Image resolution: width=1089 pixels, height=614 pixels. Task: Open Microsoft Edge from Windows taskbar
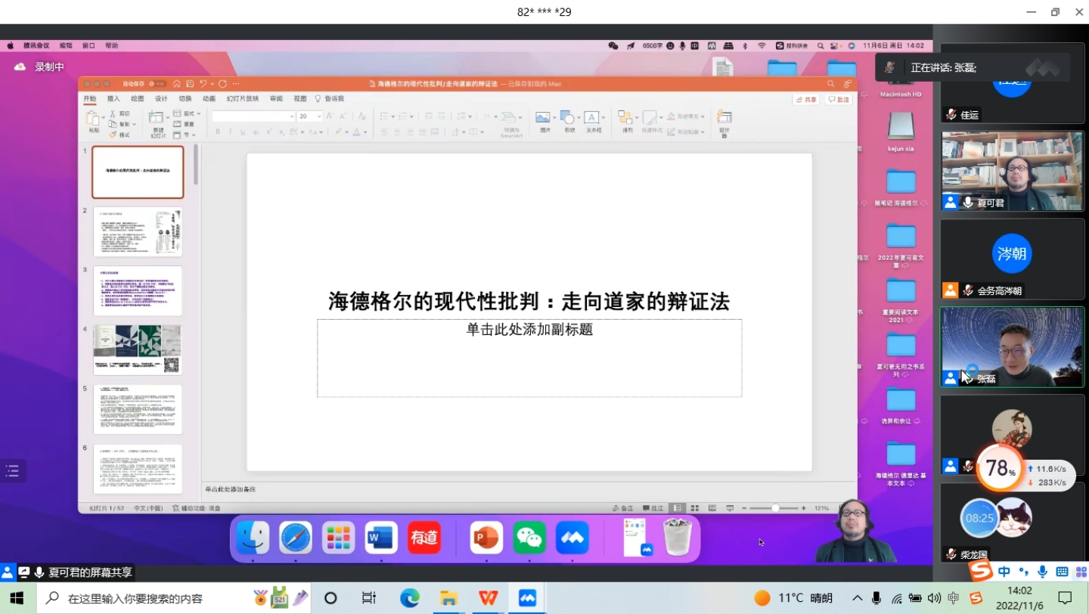[x=410, y=598]
